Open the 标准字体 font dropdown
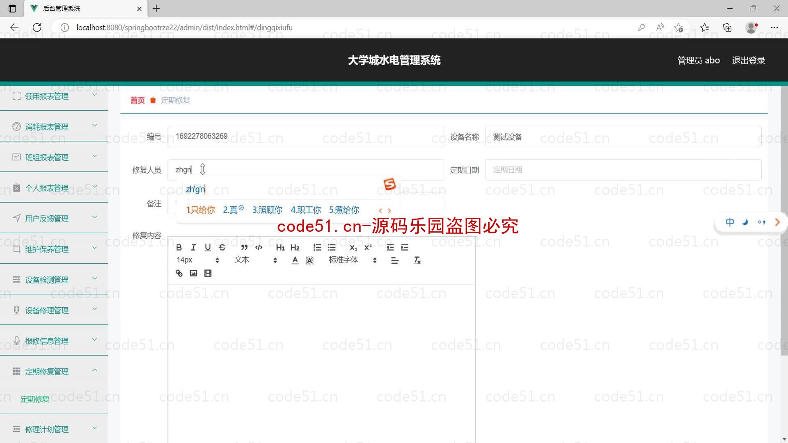This screenshot has width=788, height=443. click(353, 260)
